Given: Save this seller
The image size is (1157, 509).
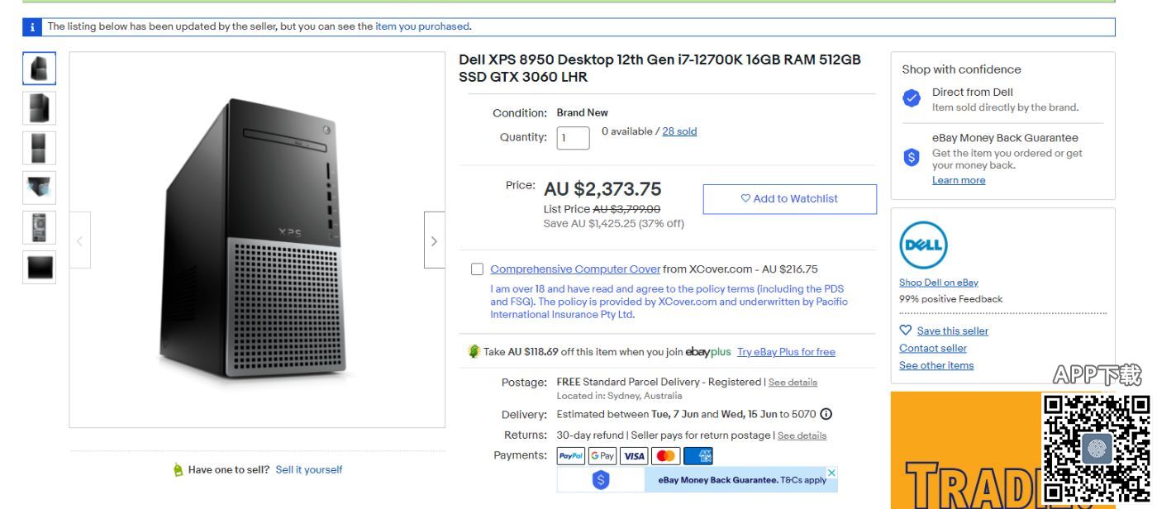Looking at the screenshot, I should [952, 331].
